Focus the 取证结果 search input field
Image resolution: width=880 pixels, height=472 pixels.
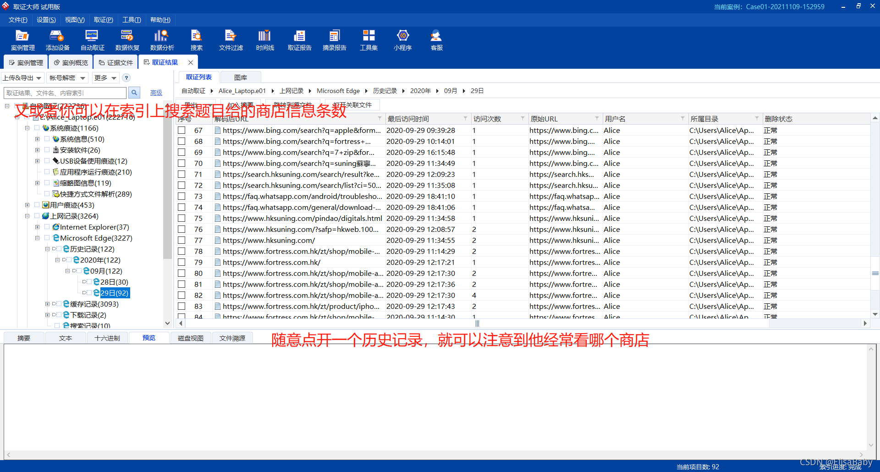coord(65,93)
